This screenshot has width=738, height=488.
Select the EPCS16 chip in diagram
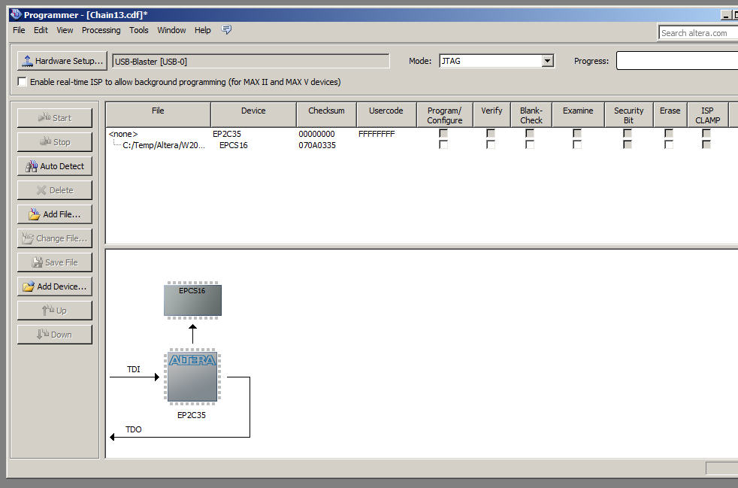pos(192,300)
